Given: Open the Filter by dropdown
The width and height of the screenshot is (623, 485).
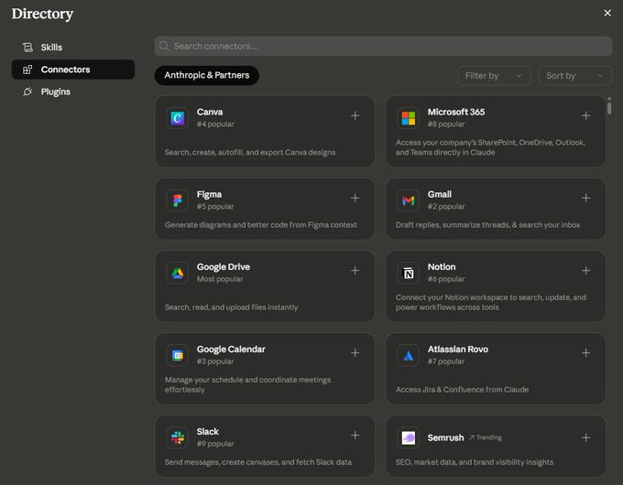Looking at the screenshot, I should pyautogui.click(x=494, y=76).
